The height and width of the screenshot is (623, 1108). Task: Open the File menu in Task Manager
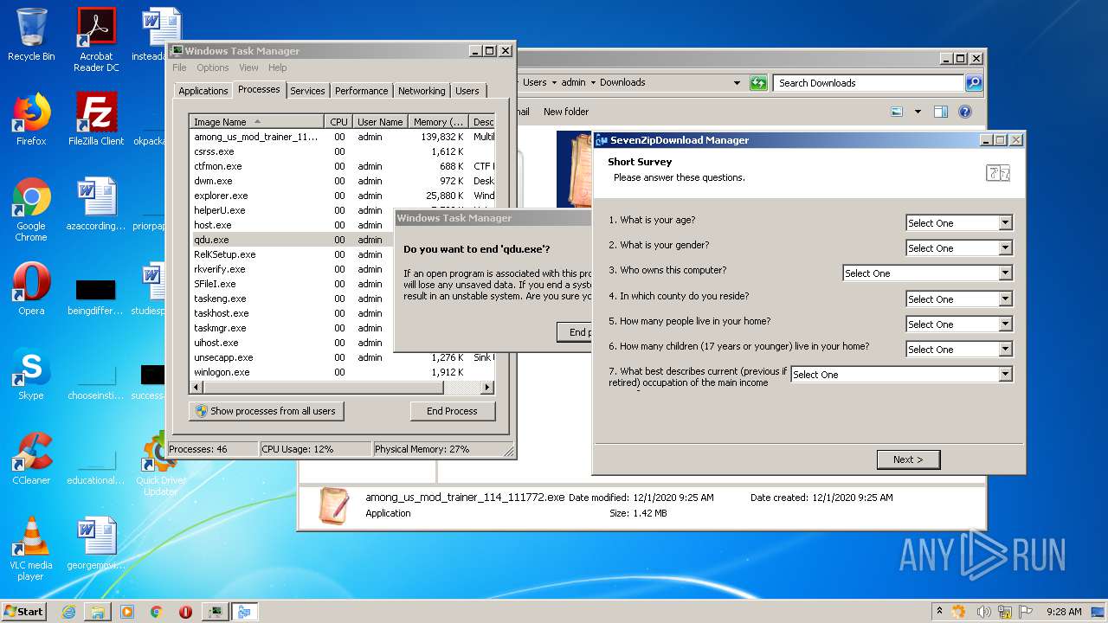coord(179,67)
